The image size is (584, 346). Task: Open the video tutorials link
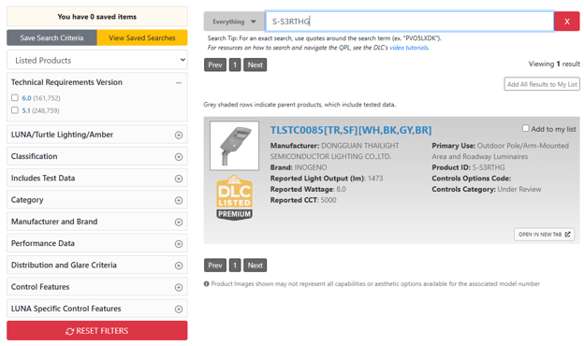409,48
